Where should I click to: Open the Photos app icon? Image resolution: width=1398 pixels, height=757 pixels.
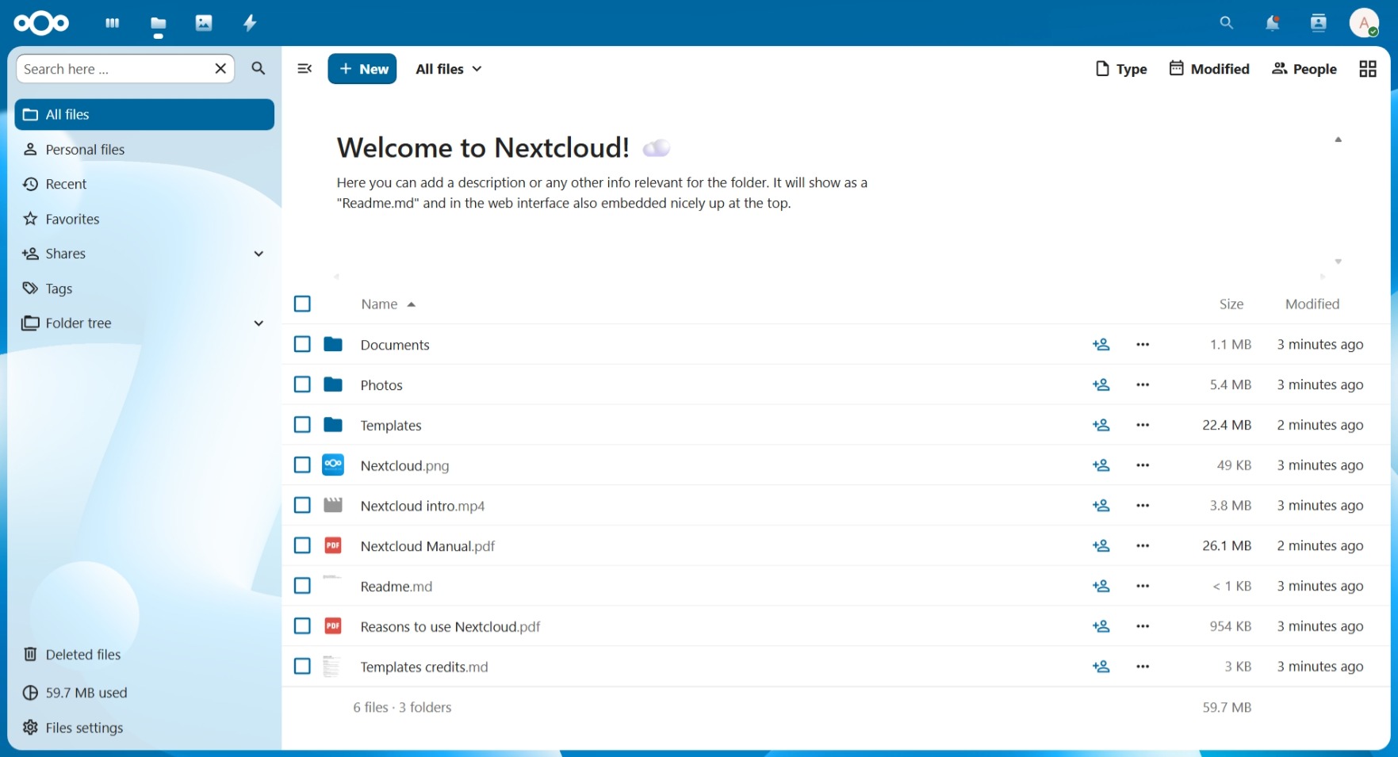click(x=204, y=23)
